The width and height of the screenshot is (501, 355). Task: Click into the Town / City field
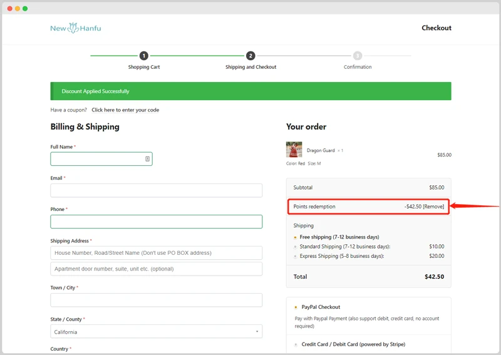click(156, 300)
